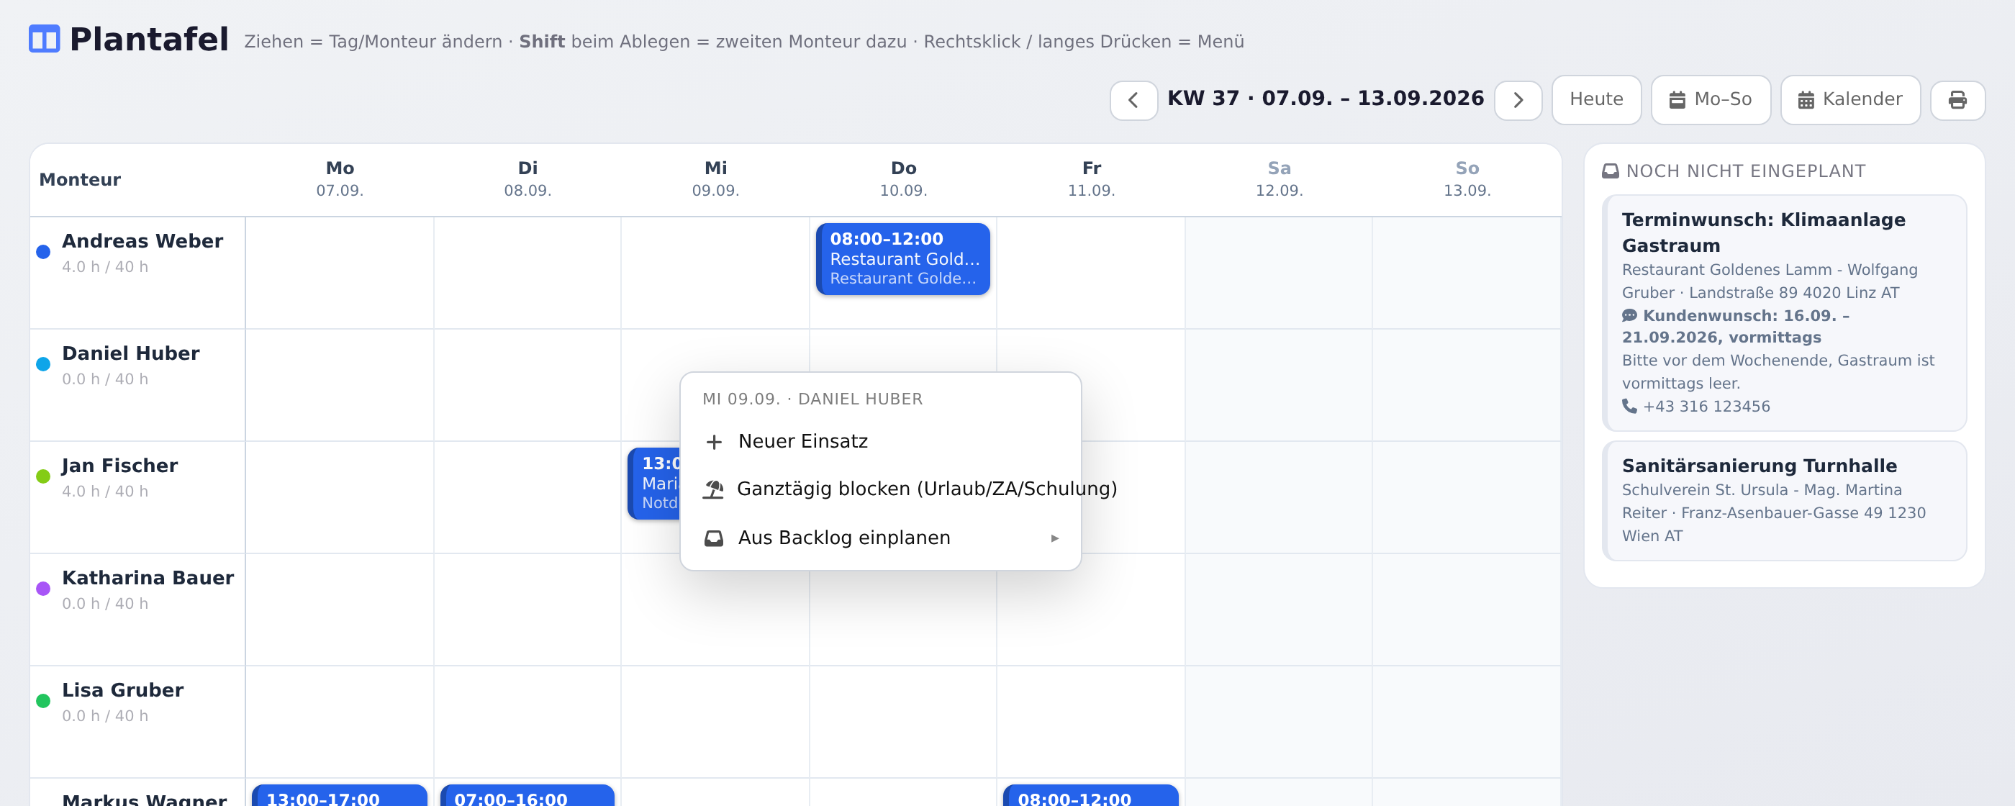Click the grid calendar icon in Kalender button
This screenshot has width=2015, height=806.
[x=1806, y=100]
